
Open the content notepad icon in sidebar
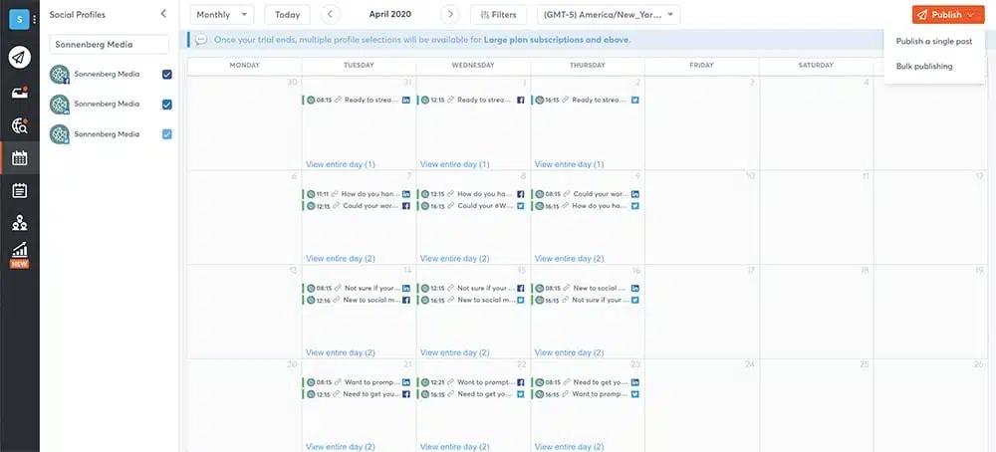pos(20,190)
